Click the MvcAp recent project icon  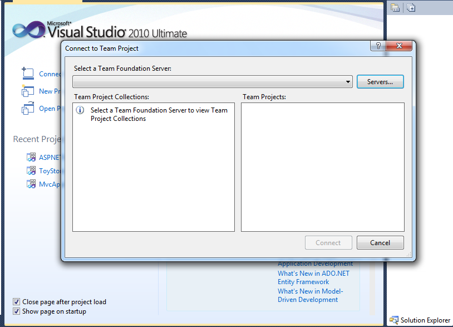coord(31,184)
